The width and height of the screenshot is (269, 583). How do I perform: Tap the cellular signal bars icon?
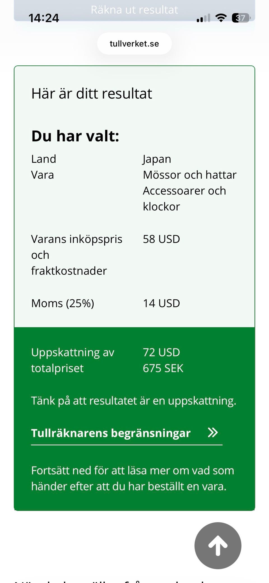(203, 19)
